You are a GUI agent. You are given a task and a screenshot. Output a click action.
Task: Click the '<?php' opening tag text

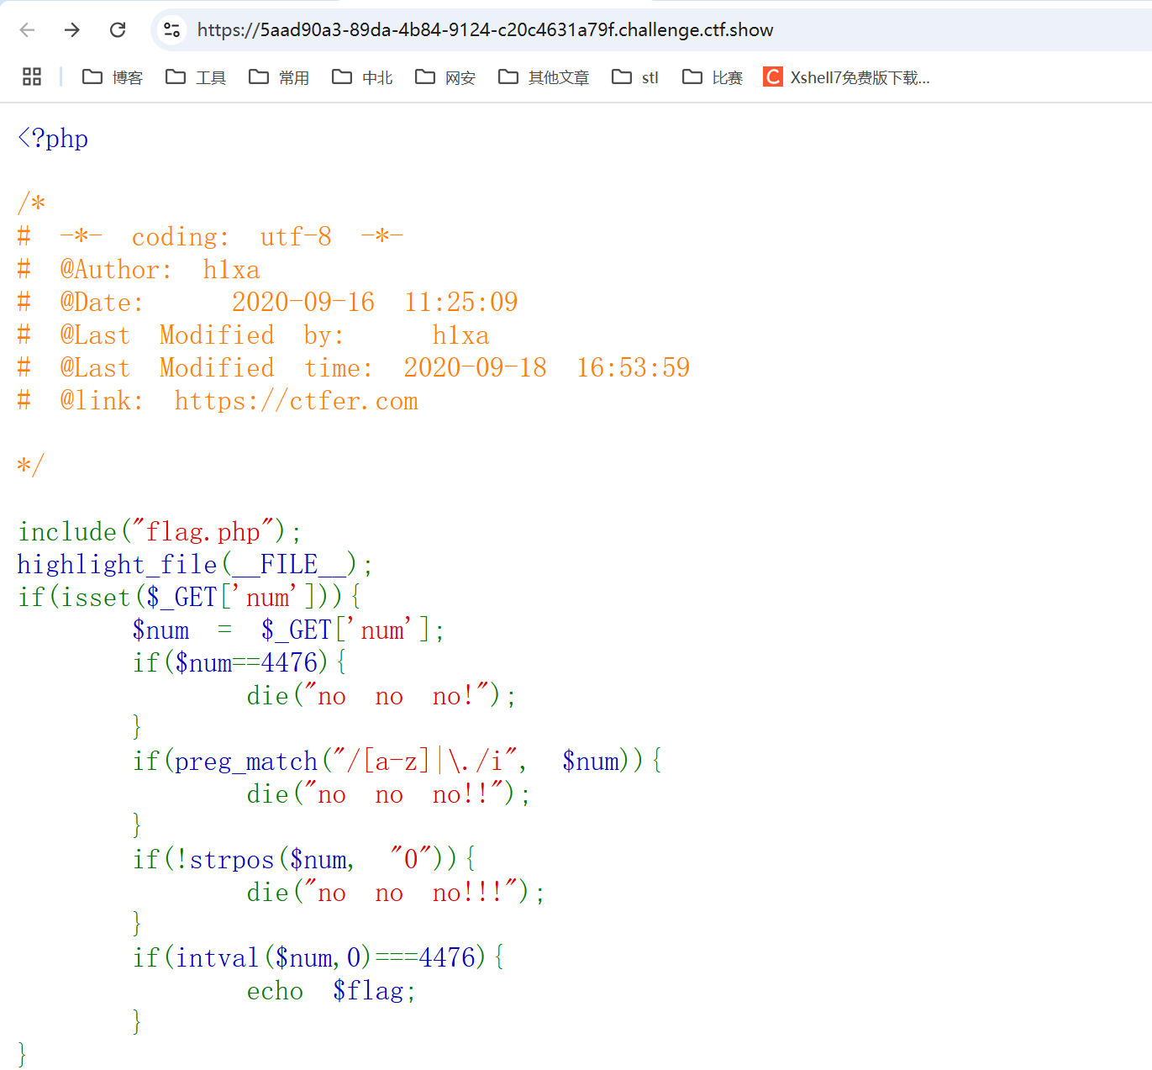[x=53, y=138]
